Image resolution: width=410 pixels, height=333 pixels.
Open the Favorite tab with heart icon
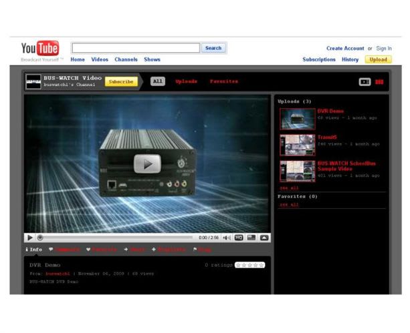(x=102, y=250)
